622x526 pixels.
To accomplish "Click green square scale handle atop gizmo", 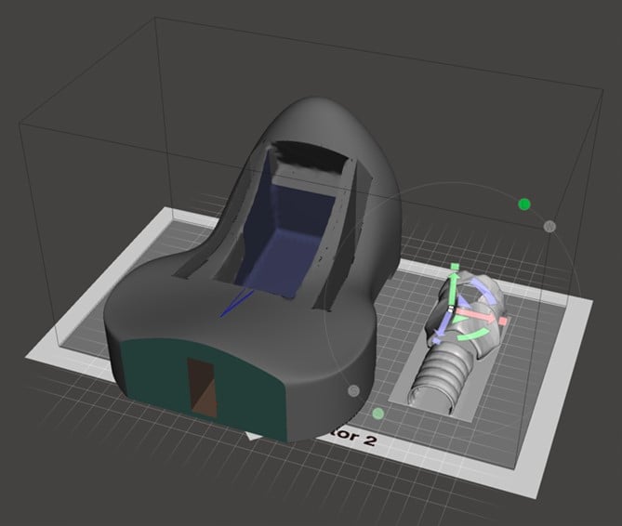I will point(454,268).
